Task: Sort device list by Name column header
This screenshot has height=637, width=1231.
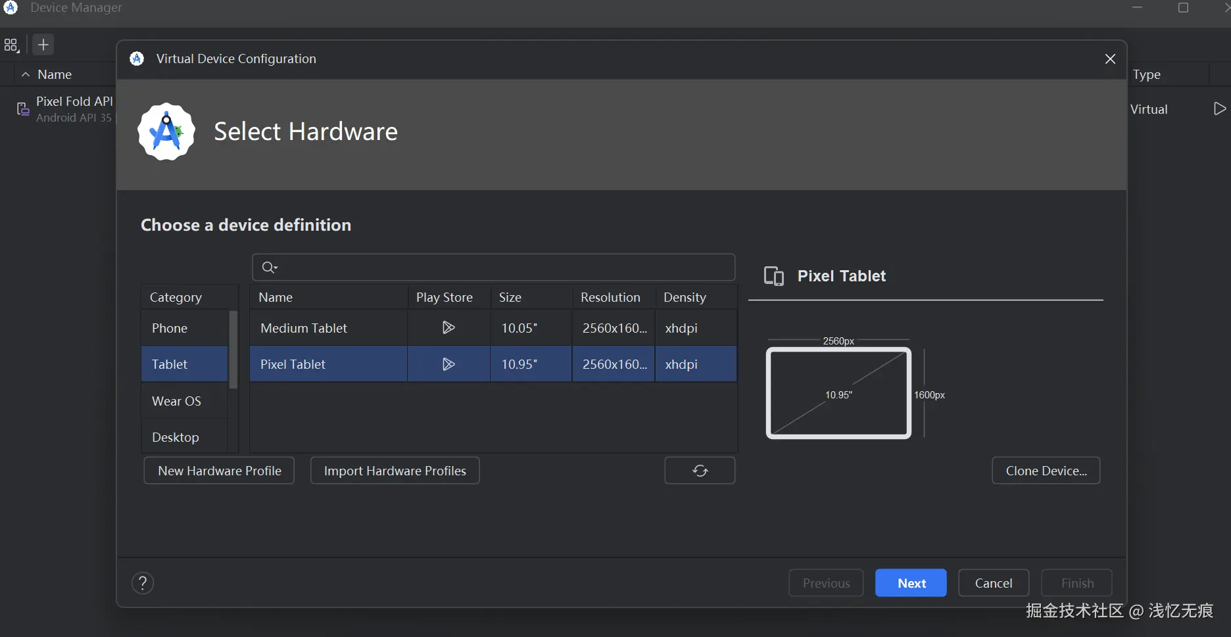Action: coord(276,297)
